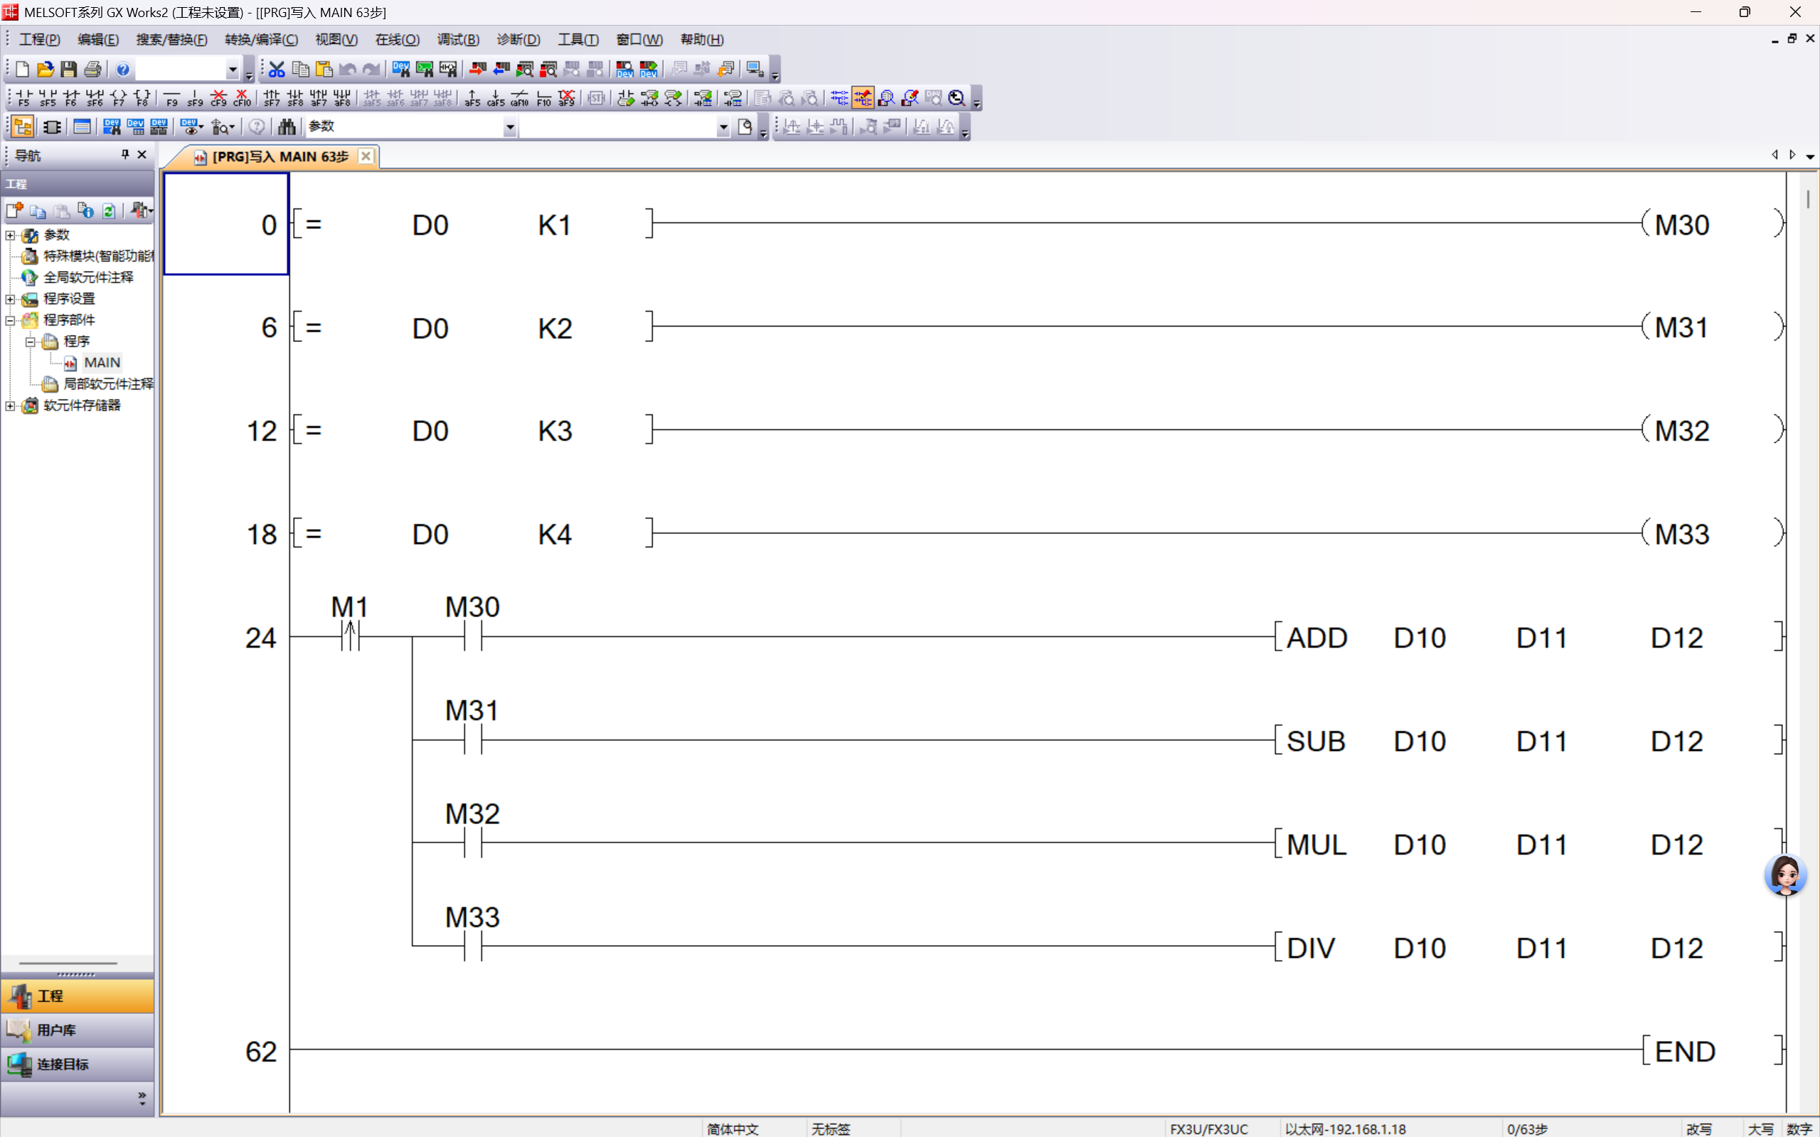Click the Print icon in toolbar
This screenshot has width=1820, height=1137.
point(92,69)
